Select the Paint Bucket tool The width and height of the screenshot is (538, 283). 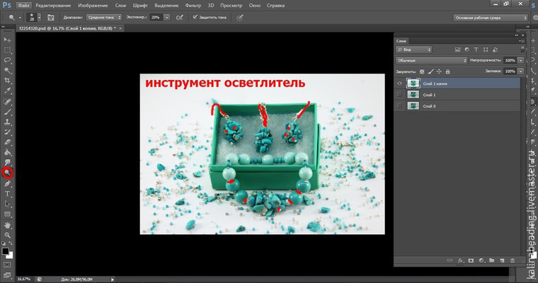[x=7, y=152]
